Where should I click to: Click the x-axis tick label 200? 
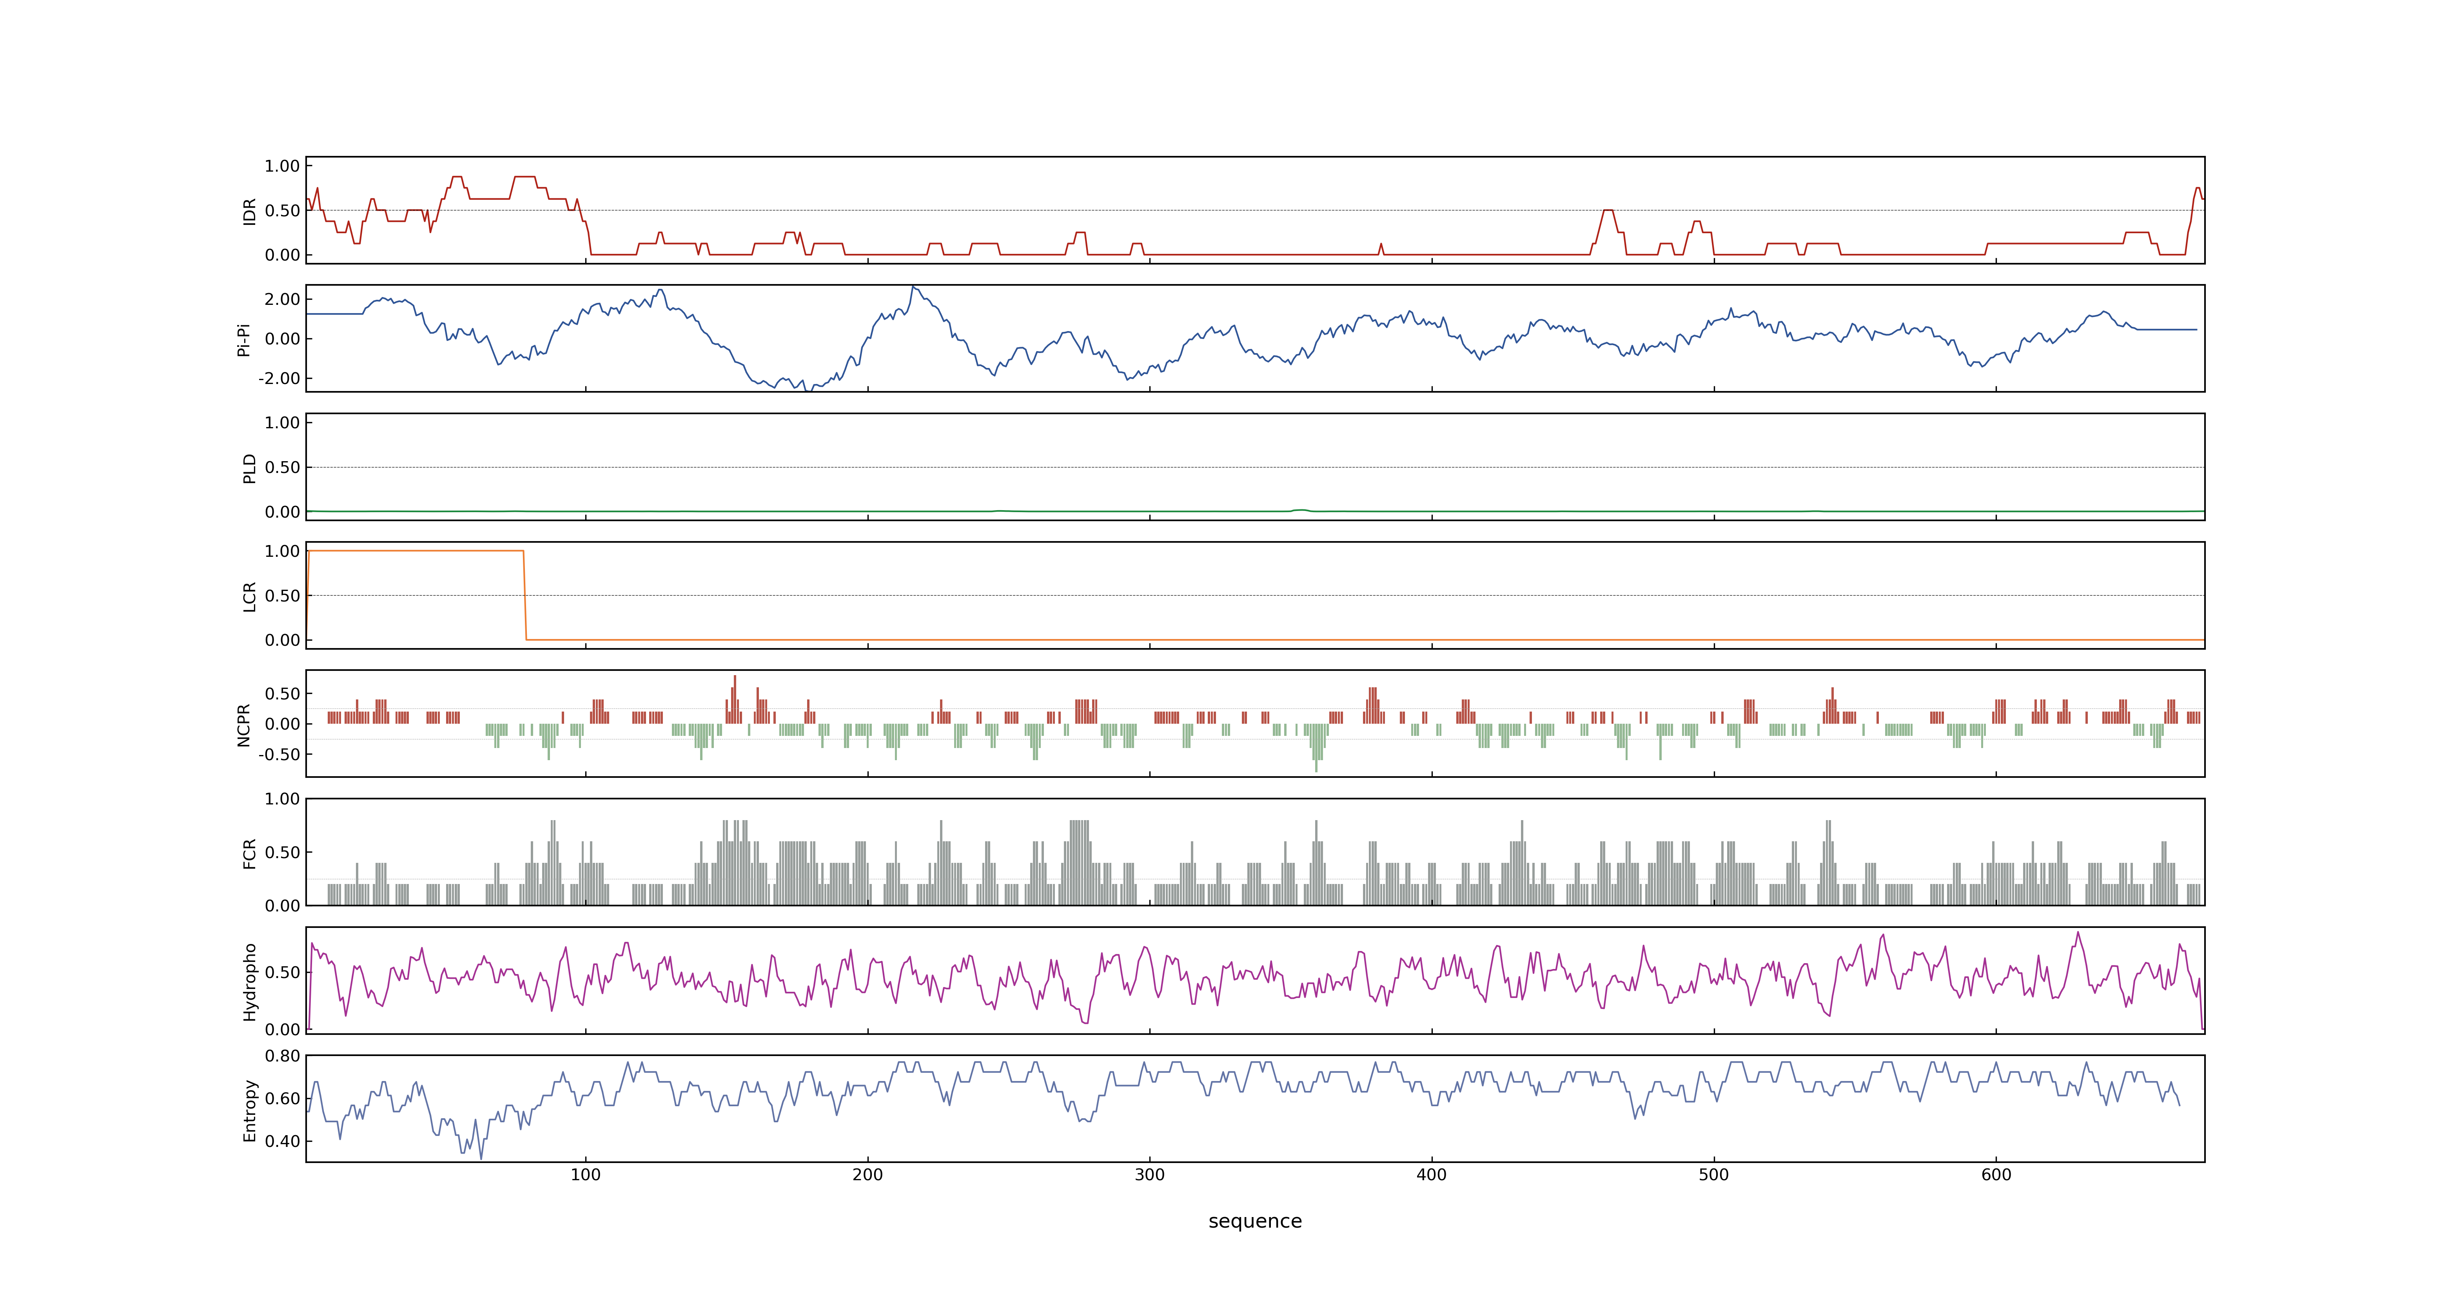coord(867,1175)
